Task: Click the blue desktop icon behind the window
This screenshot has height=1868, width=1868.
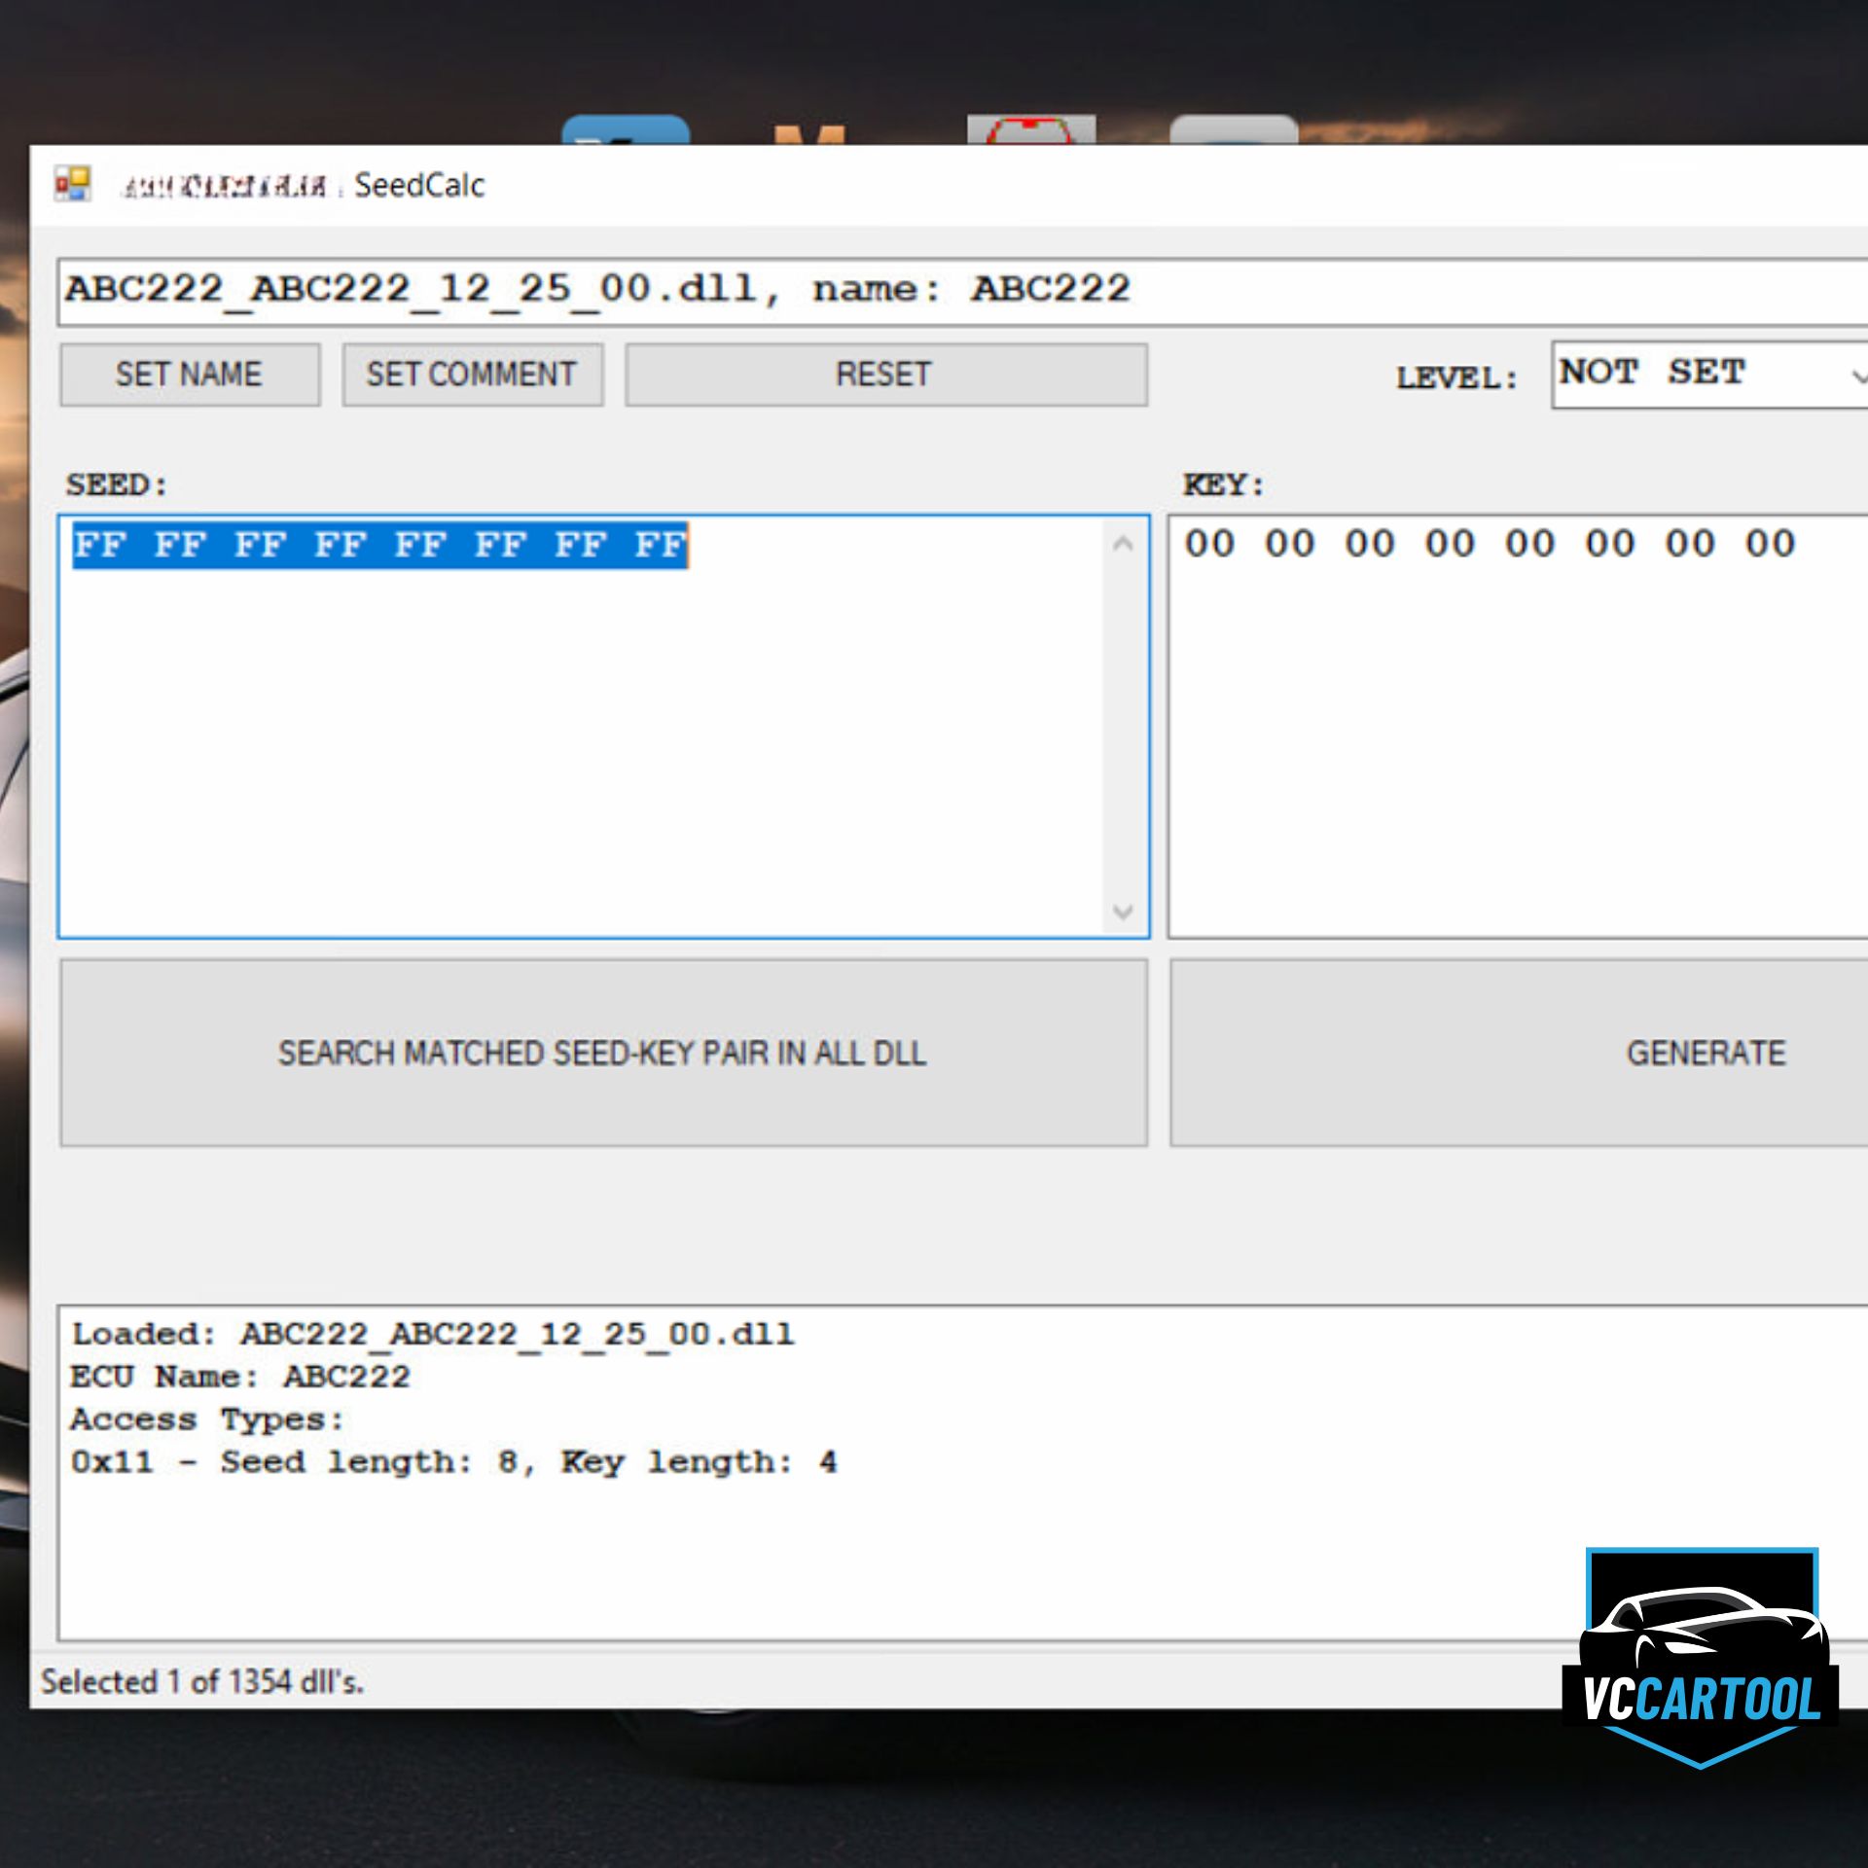Action: [626, 131]
